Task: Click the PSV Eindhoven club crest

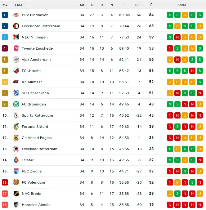Action: pos(16,15)
